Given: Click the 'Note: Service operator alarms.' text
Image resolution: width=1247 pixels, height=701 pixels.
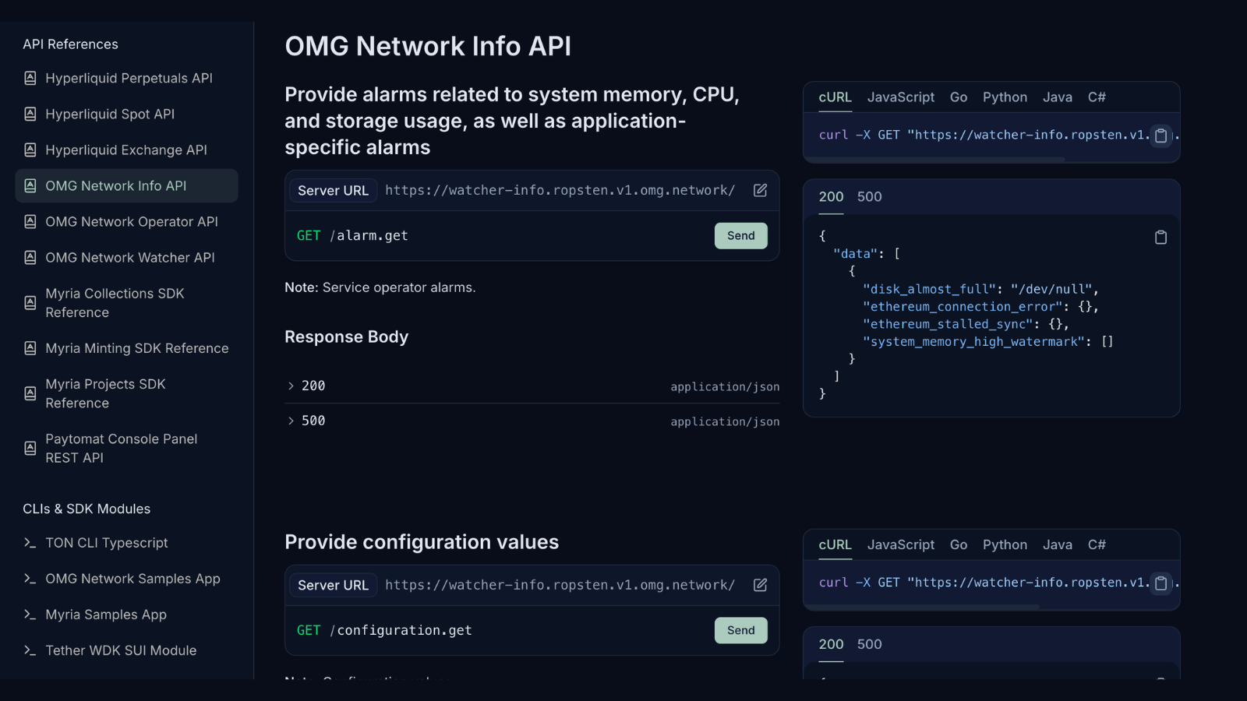Looking at the screenshot, I should [380, 287].
